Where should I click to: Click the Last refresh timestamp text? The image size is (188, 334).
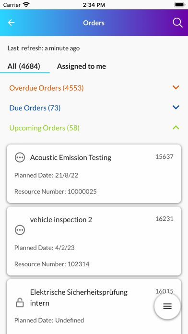(44, 48)
